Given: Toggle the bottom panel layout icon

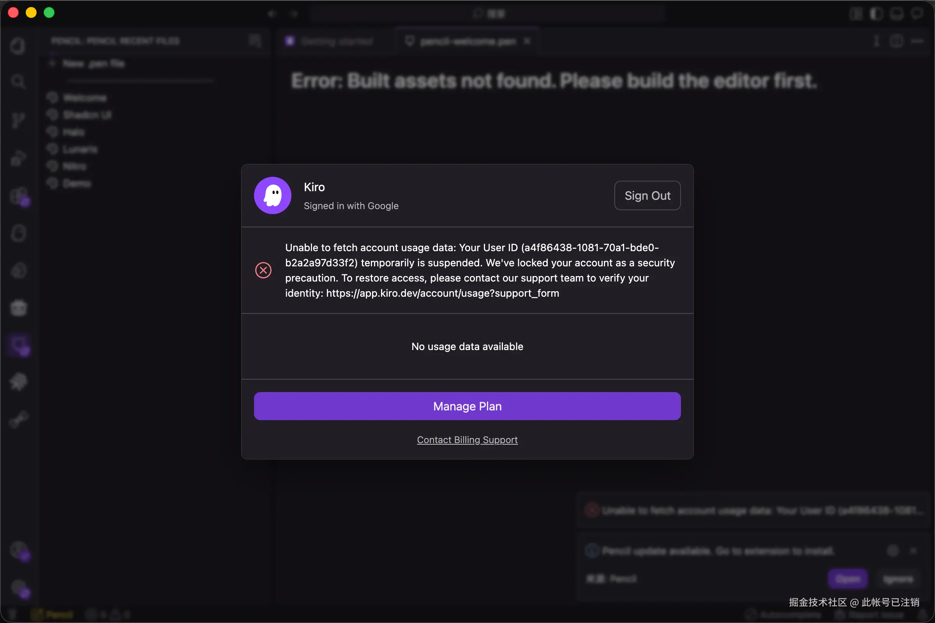Looking at the screenshot, I should click(x=896, y=14).
